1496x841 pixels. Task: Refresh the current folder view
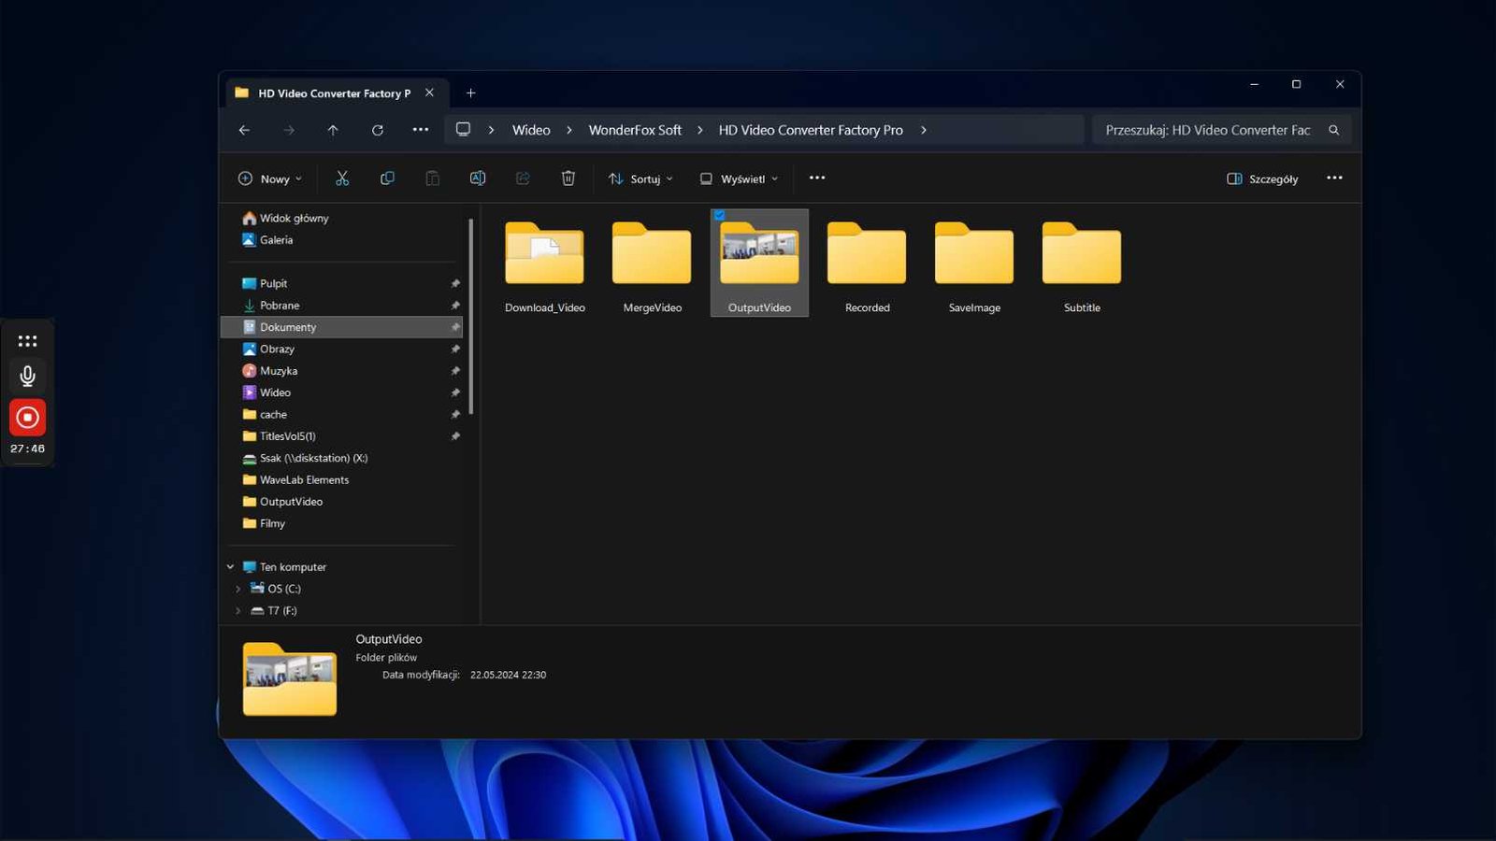coord(378,130)
